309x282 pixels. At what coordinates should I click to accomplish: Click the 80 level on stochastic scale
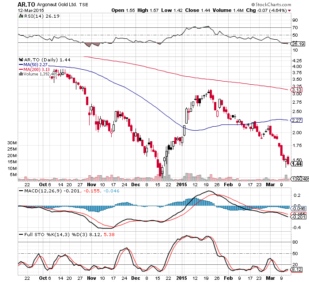pyautogui.click(x=295, y=242)
